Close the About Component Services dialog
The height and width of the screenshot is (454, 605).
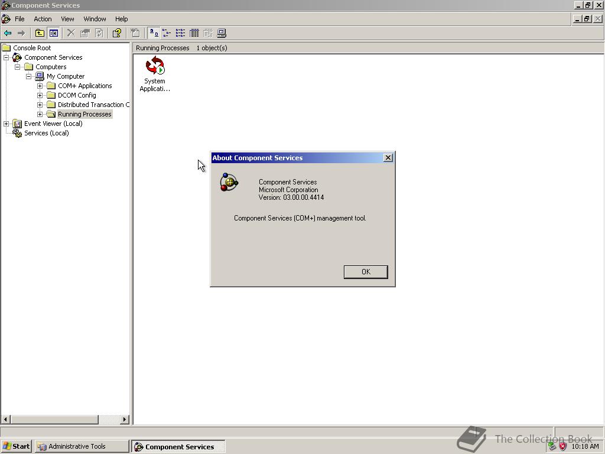click(388, 157)
